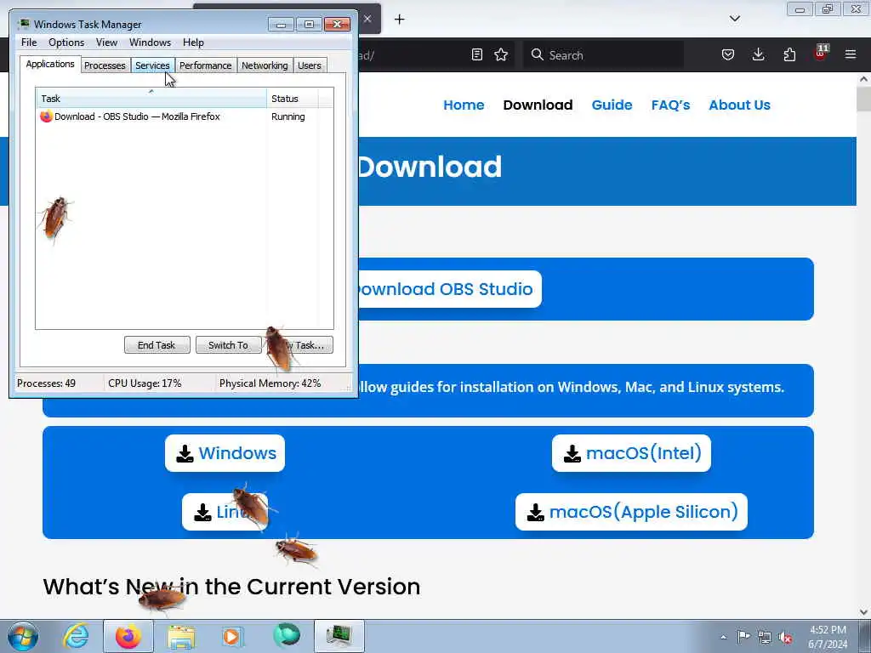
Task: Show hidden tray icons arrow
Action: [x=723, y=637]
